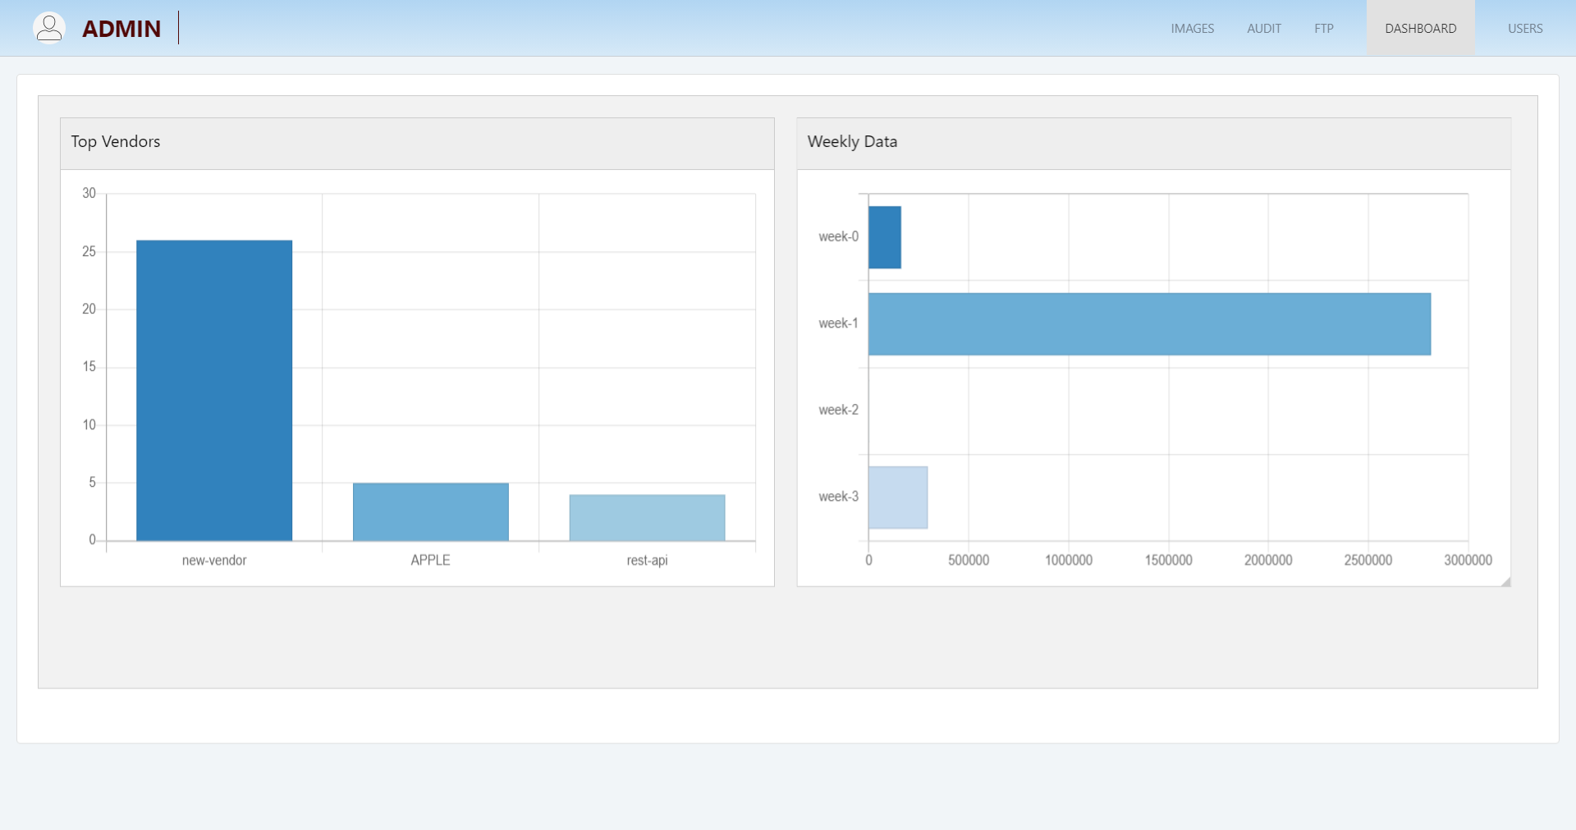The width and height of the screenshot is (1576, 830).
Task: Click the week-3 light blue bar
Action: pos(898,498)
